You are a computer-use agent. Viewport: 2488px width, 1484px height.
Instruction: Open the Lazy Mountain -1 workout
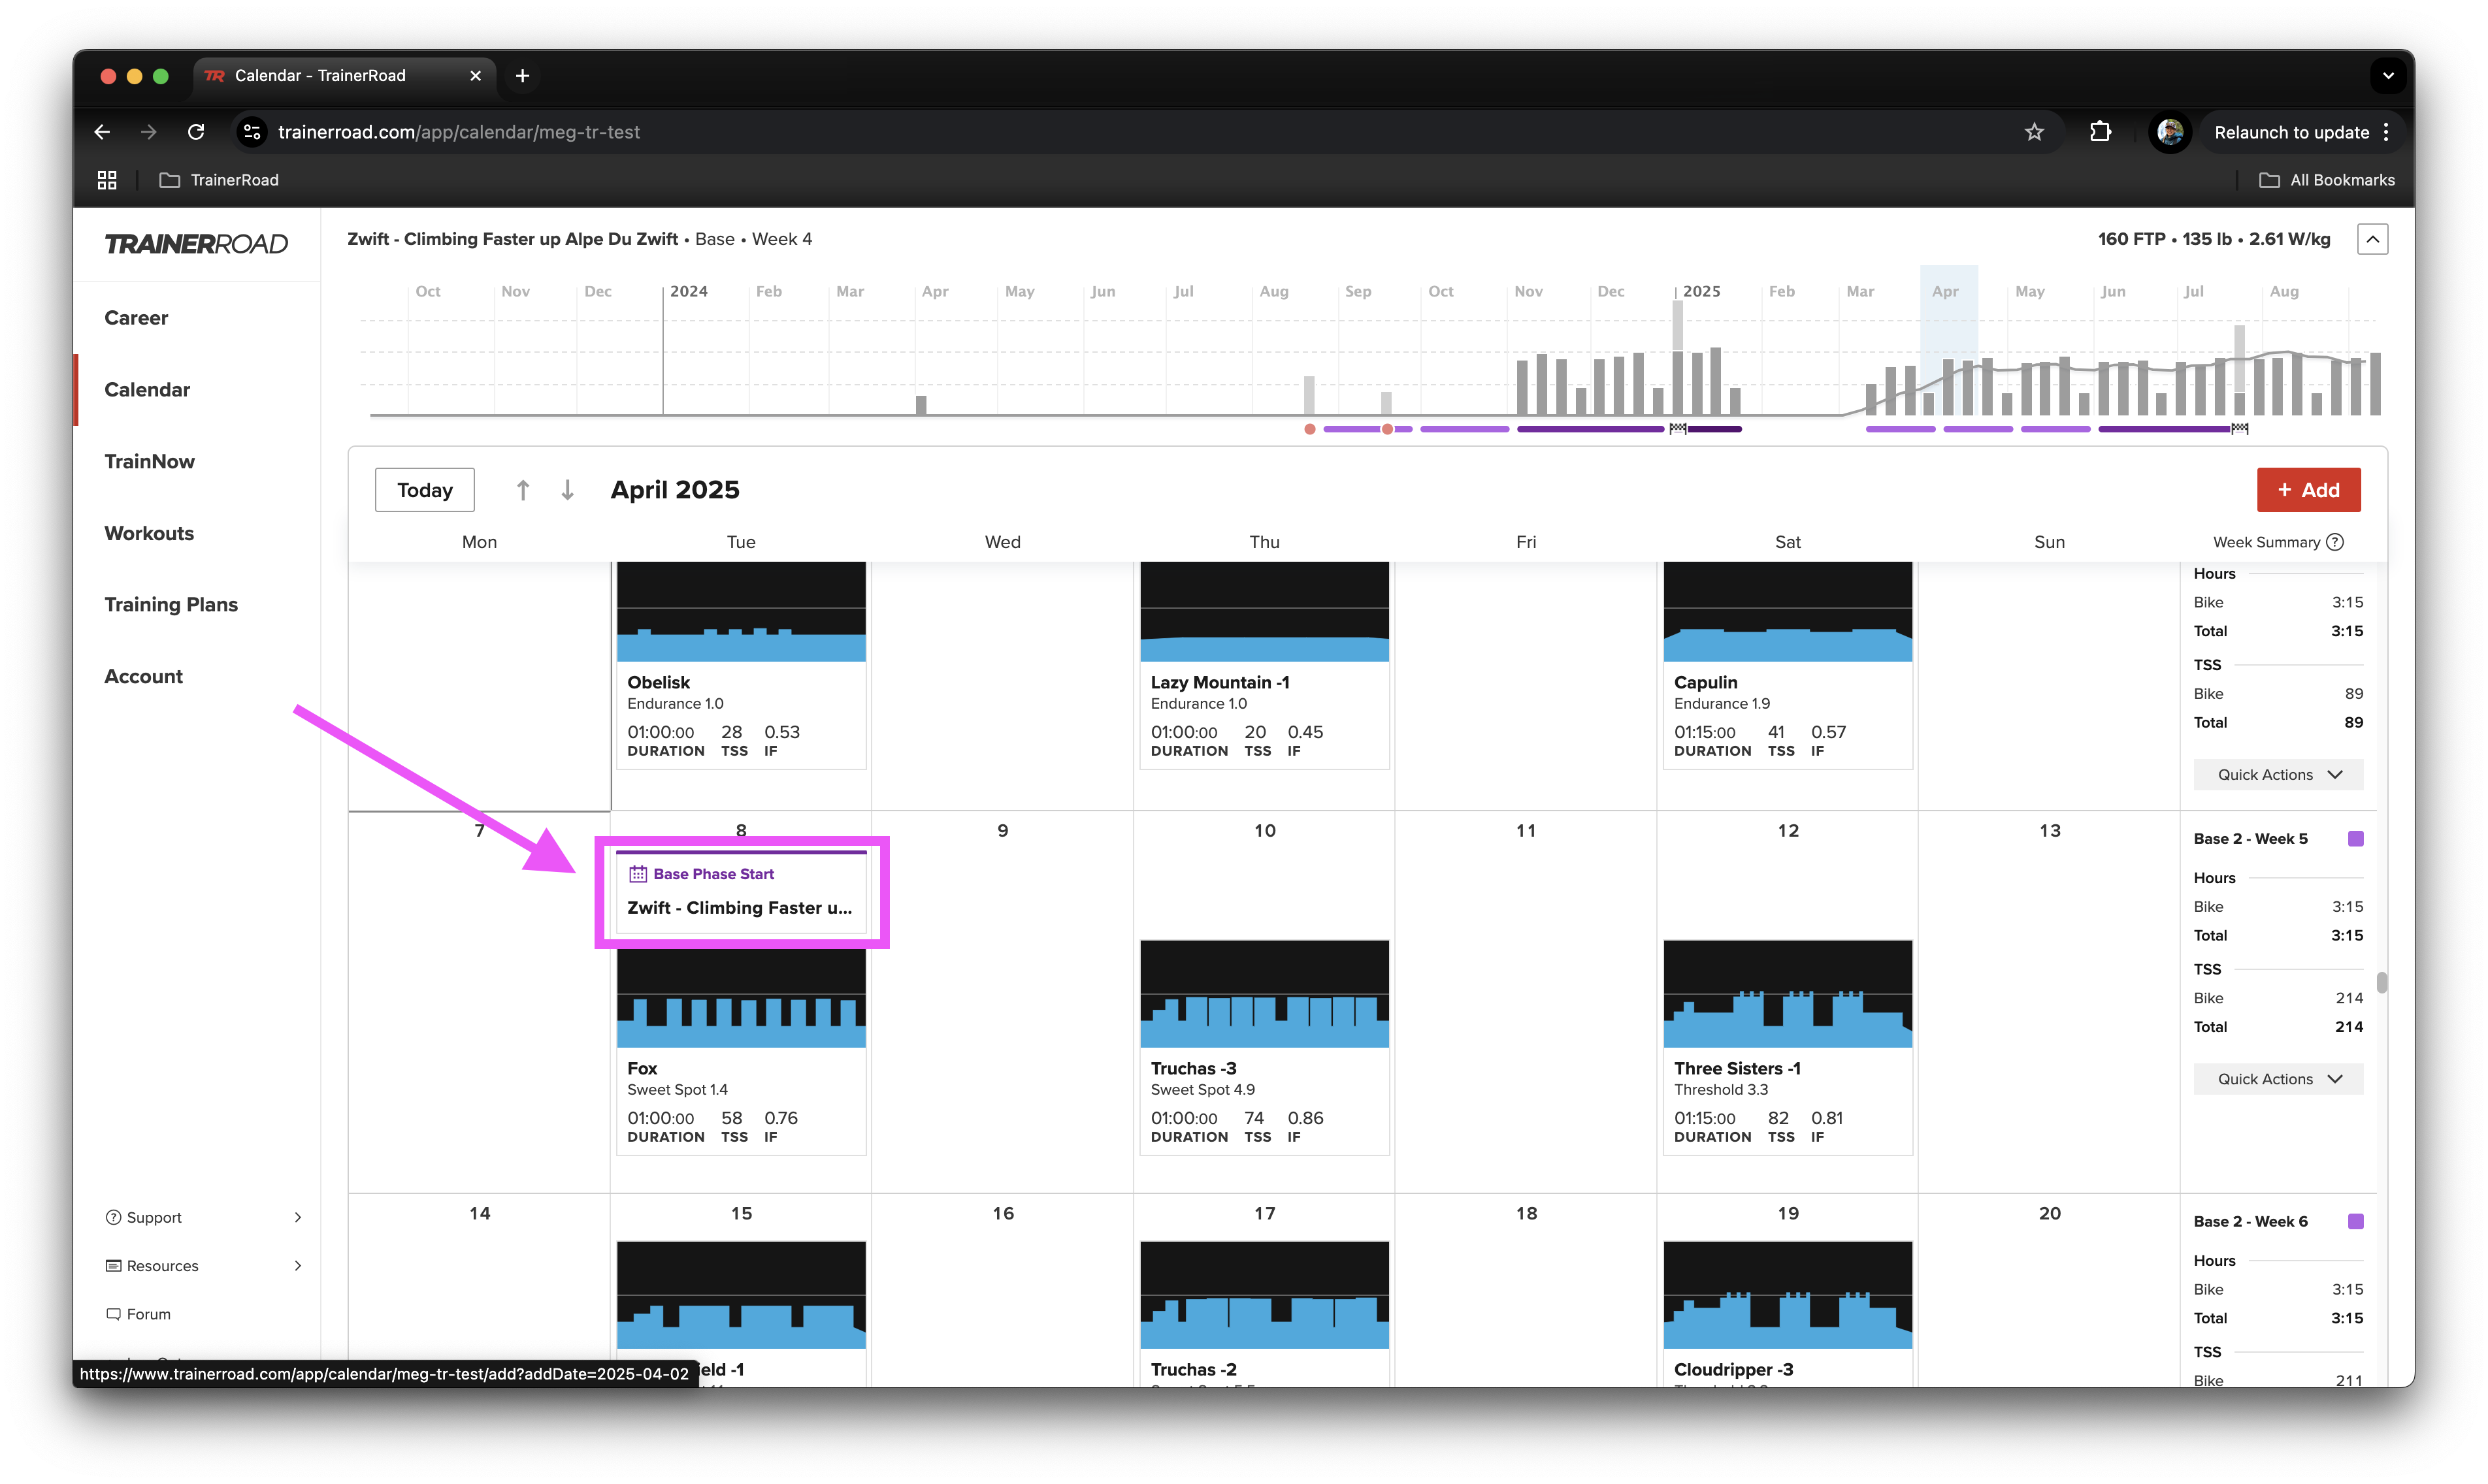click(1264, 665)
